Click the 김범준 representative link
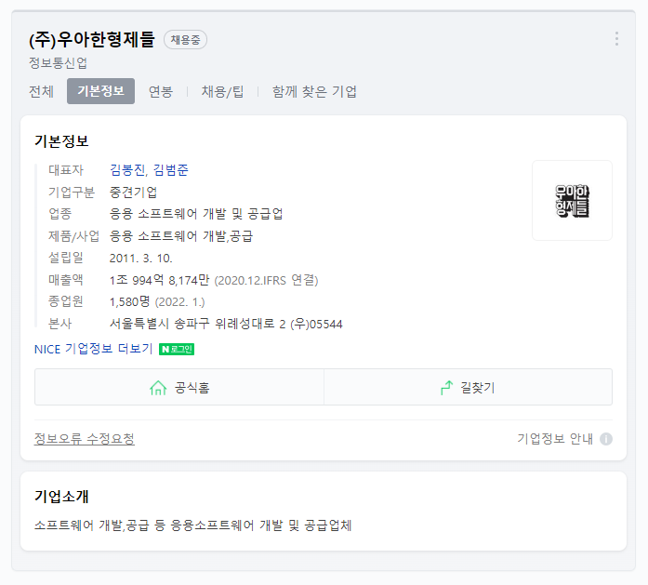Image resolution: width=648 pixels, height=585 pixels. click(171, 170)
